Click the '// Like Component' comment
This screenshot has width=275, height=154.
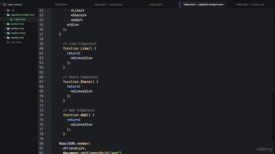(79, 44)
